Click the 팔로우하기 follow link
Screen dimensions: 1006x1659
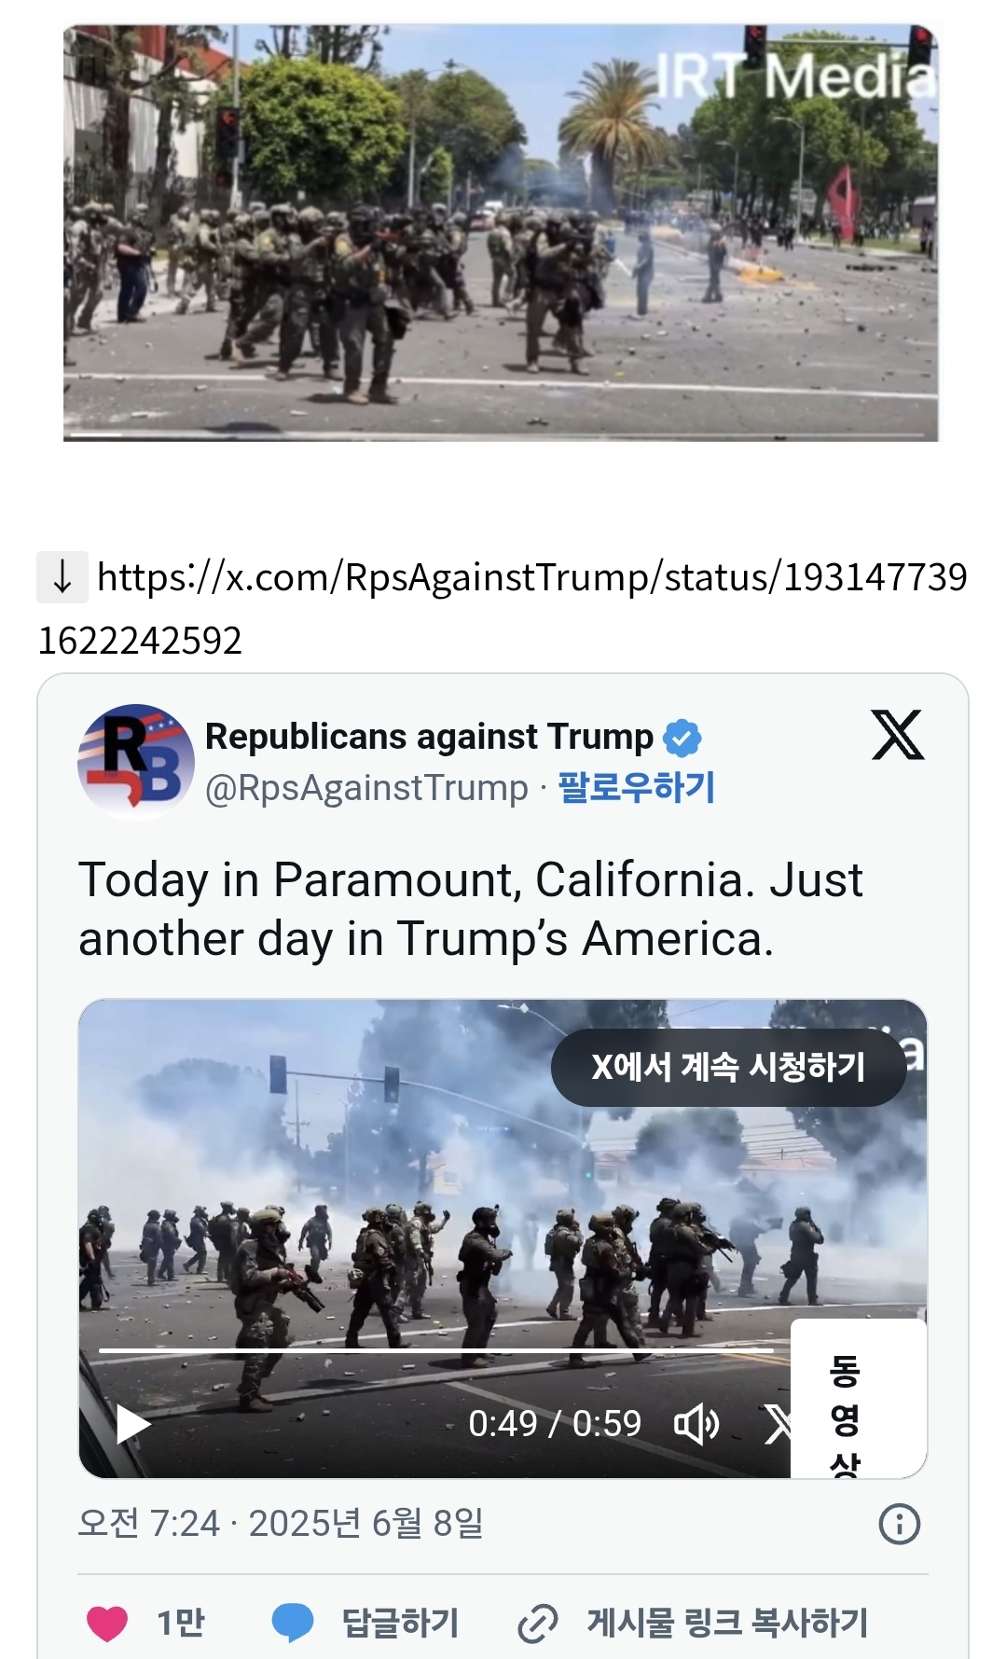[x=636, y=787]
